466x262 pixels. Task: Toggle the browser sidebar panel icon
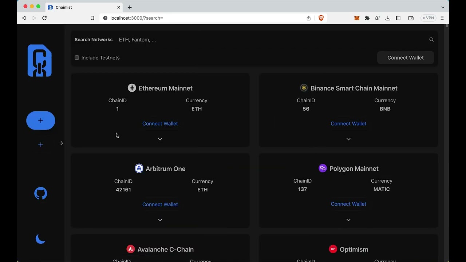tap(398, 18)
